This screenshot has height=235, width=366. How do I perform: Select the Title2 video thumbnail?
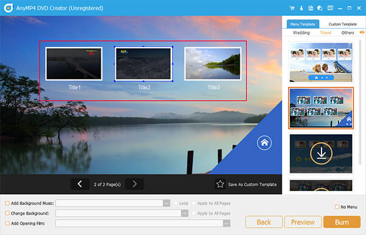point(143,63)
